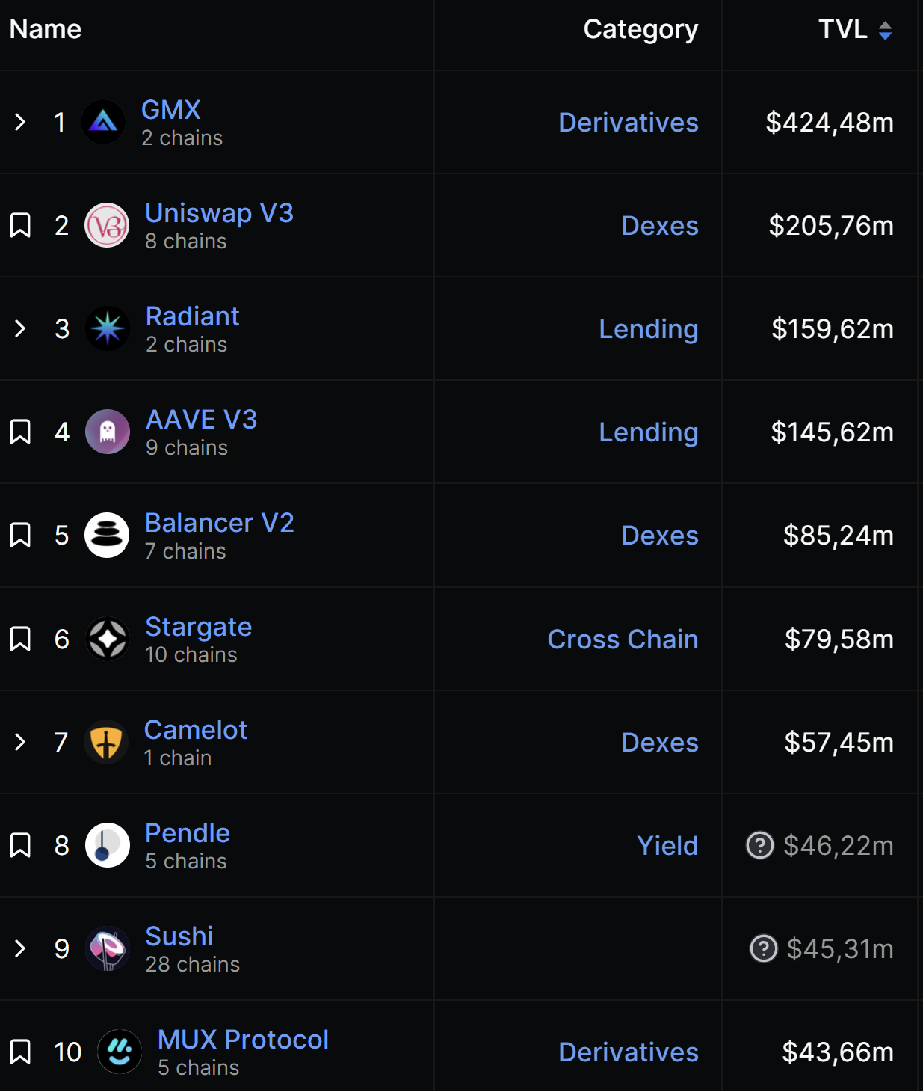Open the Cross Chain category link
The width and height of the screenshot is (923, 1092).
[623, 639]
